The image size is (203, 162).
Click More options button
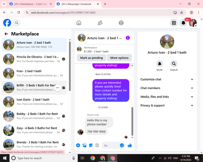[119, 58]
